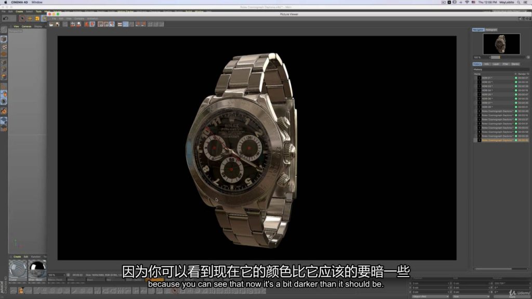The width and height of the screenshot is (532, 299).
Task: Open material manager Edit menu
Action: [x=26, y=256]
